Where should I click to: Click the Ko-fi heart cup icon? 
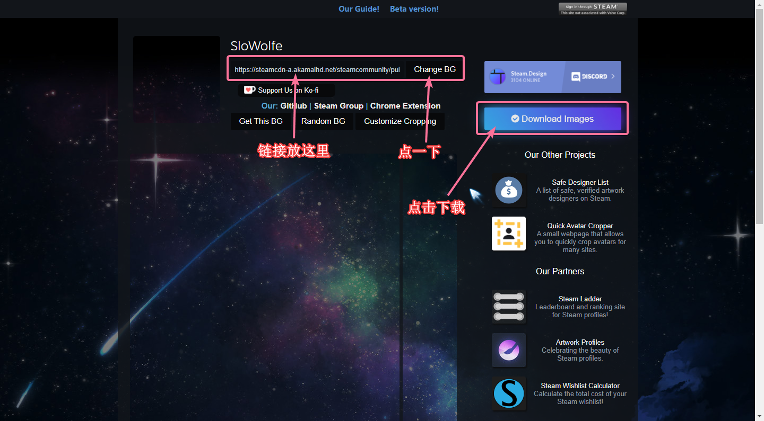(249, 90)
